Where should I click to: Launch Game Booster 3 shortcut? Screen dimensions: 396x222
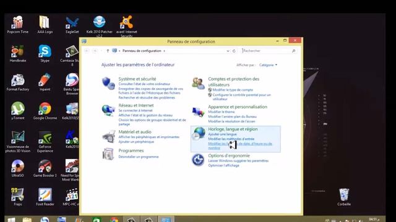pos(45,168)
